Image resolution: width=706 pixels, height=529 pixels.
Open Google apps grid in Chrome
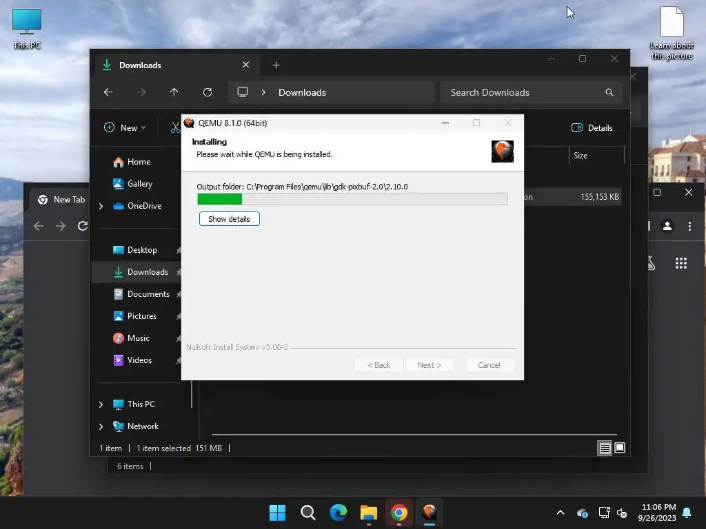pyautogui.click(x=680, y=263)
